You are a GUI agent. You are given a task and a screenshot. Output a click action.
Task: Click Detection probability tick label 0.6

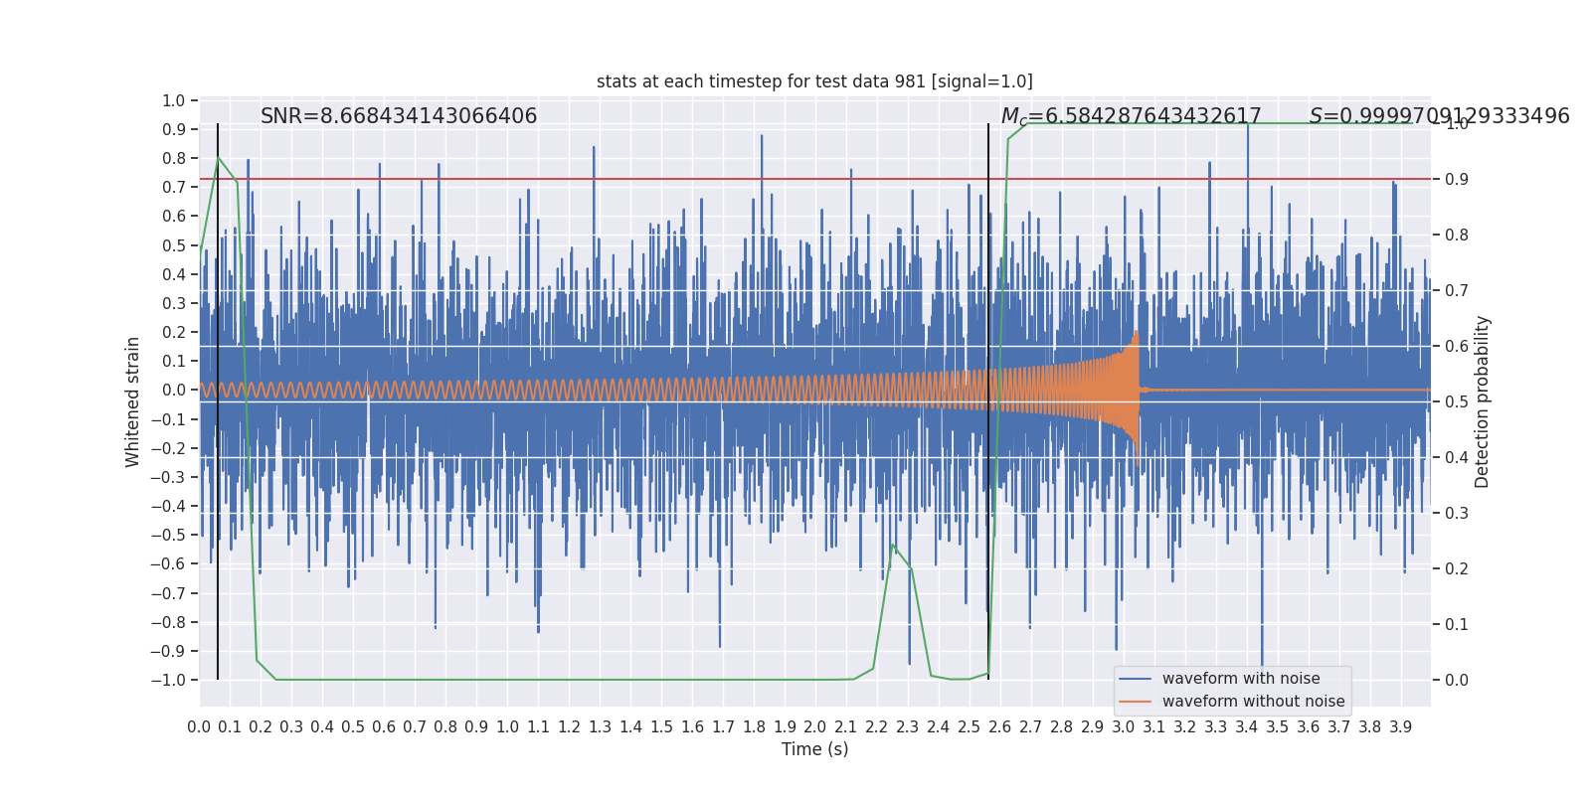pos(1457,347)
